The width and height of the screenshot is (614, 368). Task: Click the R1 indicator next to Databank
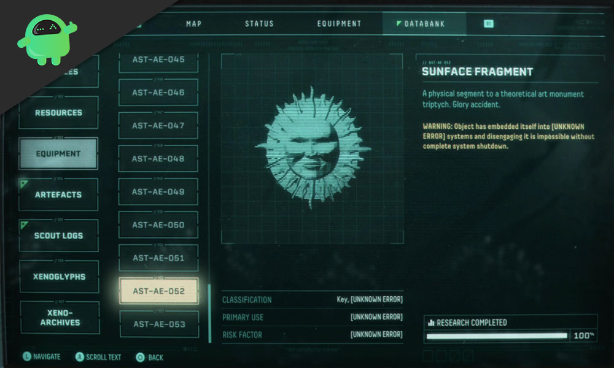488,24
